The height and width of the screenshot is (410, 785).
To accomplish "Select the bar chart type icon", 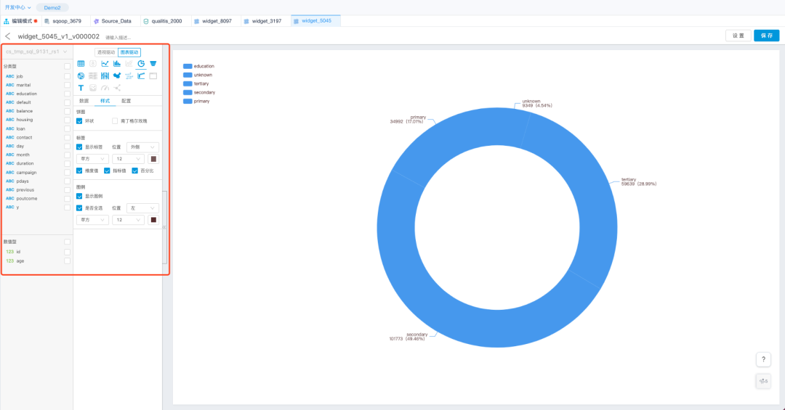I will coord(117,64).
